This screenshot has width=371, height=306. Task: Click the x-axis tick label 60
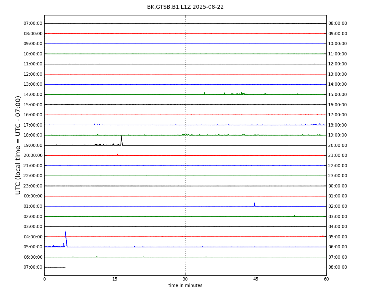pos(326,279)
